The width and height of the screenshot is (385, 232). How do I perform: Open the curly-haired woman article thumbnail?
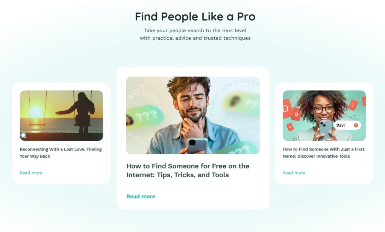324,116
